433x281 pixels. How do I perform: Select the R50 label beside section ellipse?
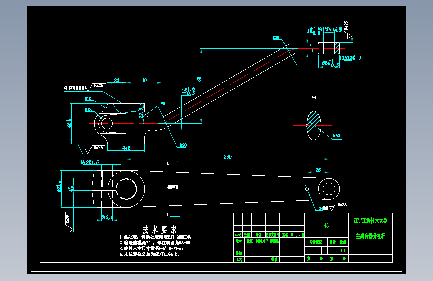pos(336,136)
